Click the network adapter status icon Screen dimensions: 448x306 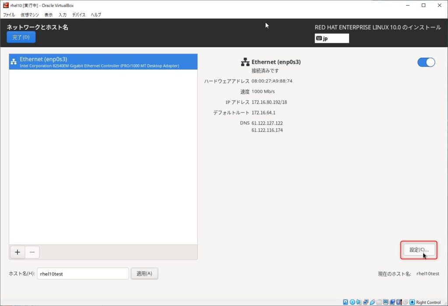pos(366,302)
